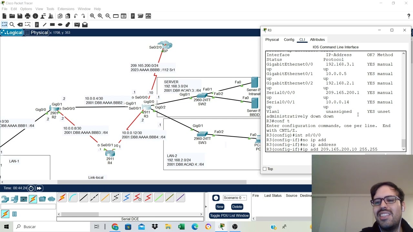Open a file with the folder icon
The width and height of the screenshot is (413, 232).
[12, 16]
